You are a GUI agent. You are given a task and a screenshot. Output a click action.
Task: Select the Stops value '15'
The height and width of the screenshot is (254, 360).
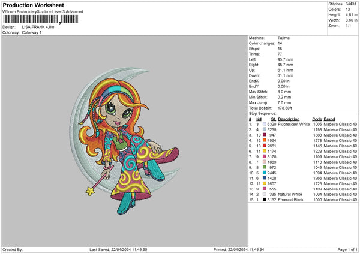[280, 49]
